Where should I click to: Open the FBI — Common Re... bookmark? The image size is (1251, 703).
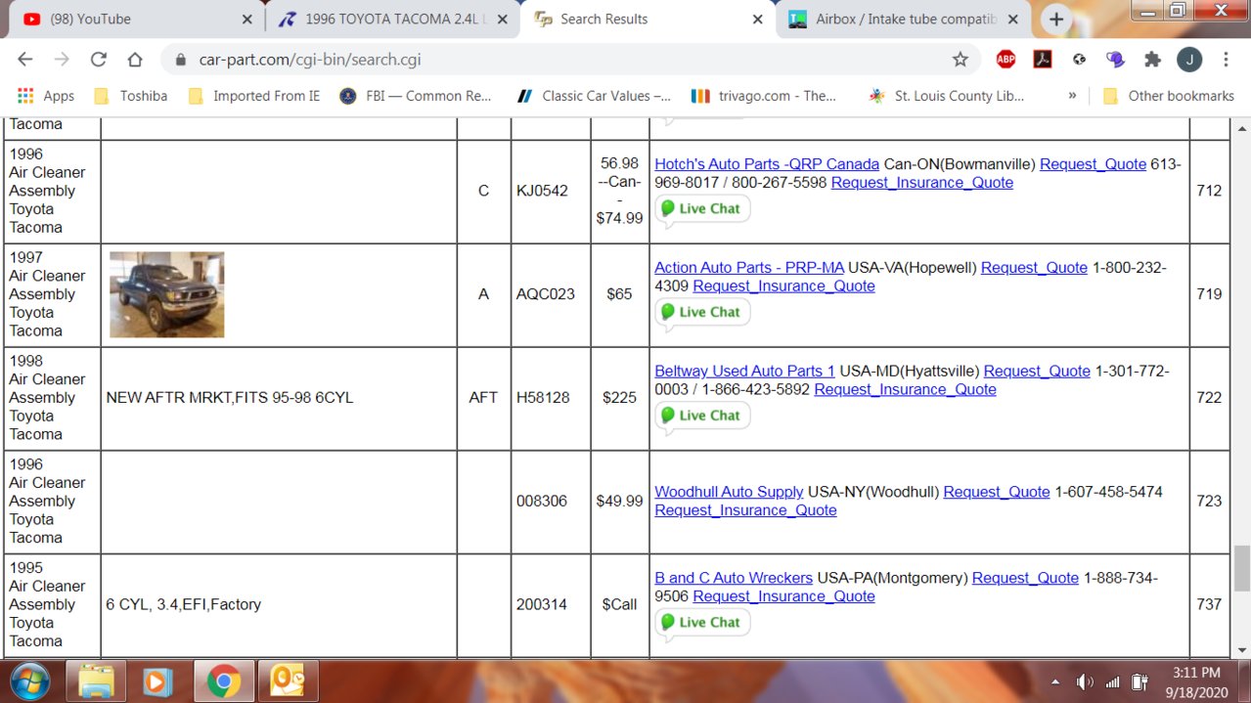click(416, 96)
